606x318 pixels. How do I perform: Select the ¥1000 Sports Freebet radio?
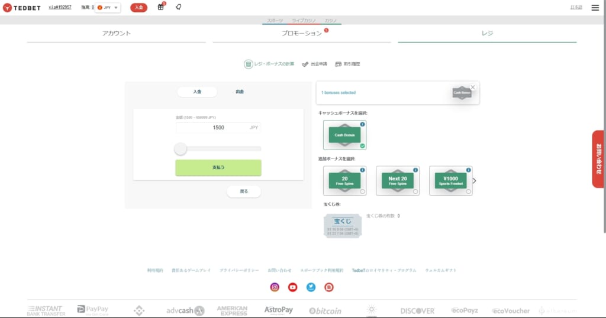pos(469,192)
